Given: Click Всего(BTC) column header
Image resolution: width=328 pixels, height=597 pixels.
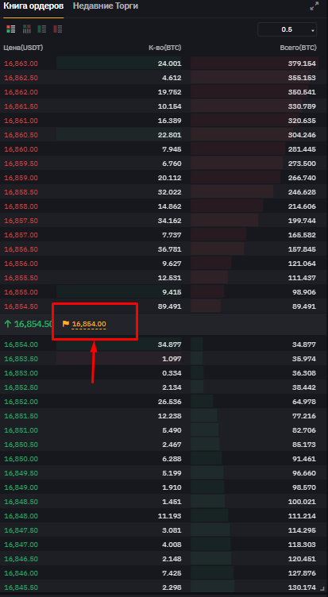Looking at the screenshot, I should [298, 48].
